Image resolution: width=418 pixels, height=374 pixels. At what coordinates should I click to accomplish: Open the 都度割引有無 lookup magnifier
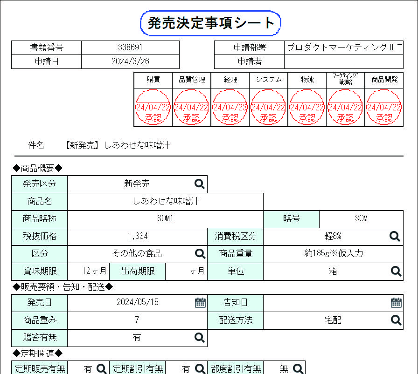coord(298,369)
